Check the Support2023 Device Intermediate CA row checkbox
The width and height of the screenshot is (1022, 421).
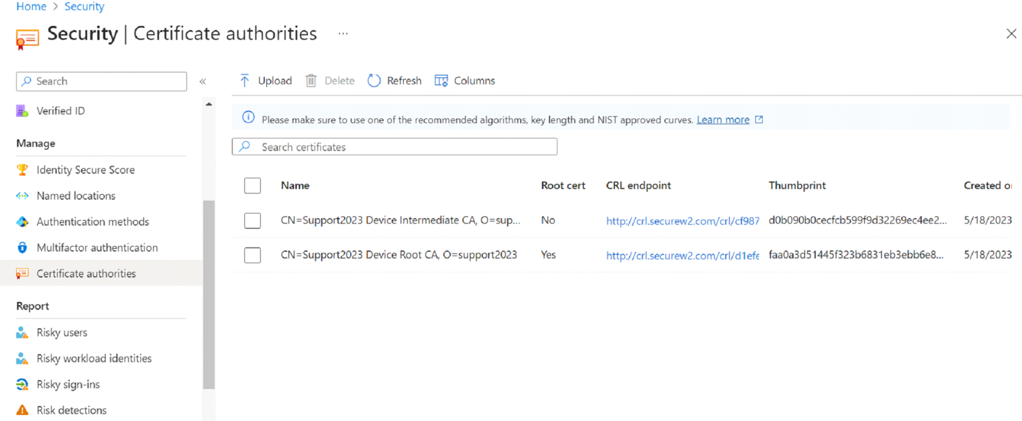point(252,220)
